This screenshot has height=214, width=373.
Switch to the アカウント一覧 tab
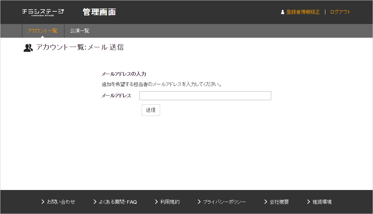point(43,31)
